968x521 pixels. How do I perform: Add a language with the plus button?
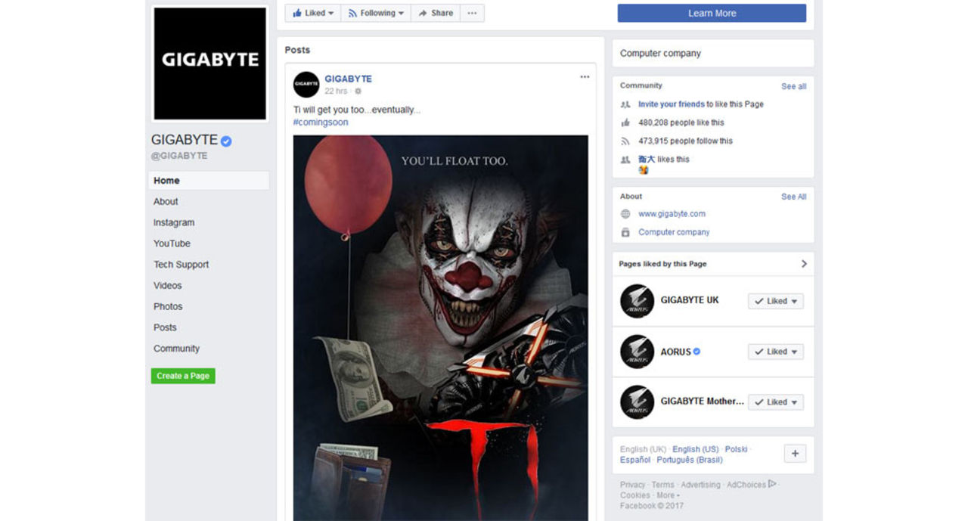[x=795, y=454]
